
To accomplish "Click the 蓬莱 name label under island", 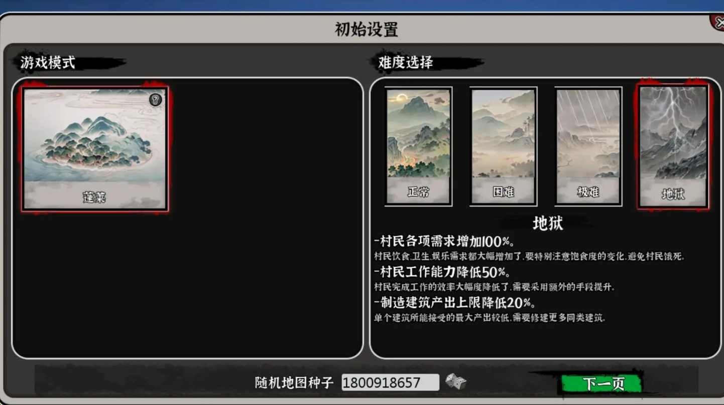I will pyautogui.click(x=94, y=196).
